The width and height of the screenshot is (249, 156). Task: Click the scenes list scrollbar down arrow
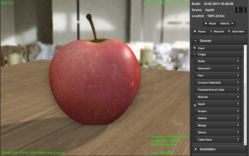coord(245,144)
